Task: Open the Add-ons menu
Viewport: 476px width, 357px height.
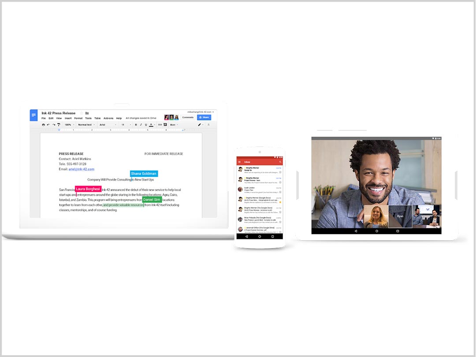Action: pyautogui.click(x=108, y=118)
